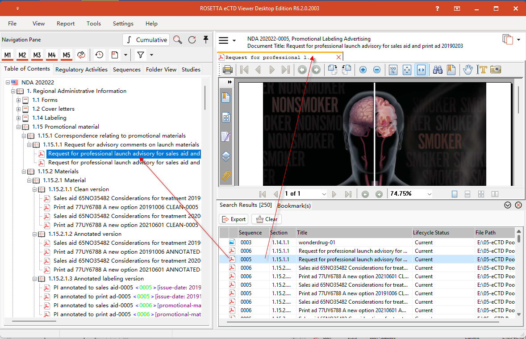This screenshot has height=339, width=526.
Task: Toggle the M1 module filter button
Action: [8, 55]
